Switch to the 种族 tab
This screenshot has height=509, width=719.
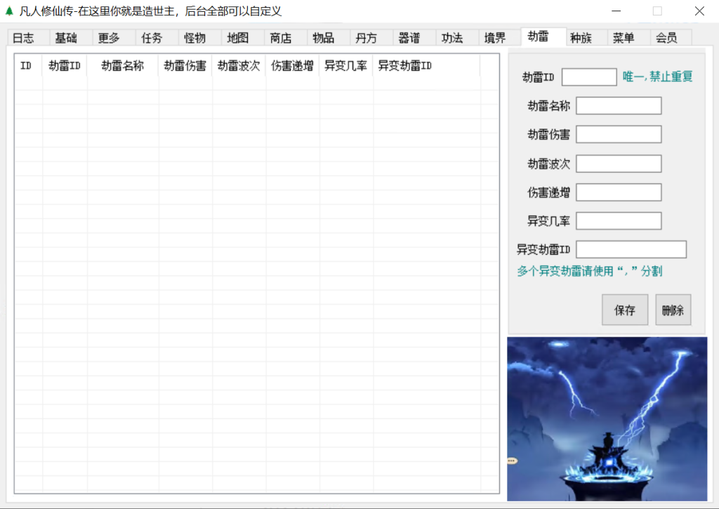click(581, 38)
